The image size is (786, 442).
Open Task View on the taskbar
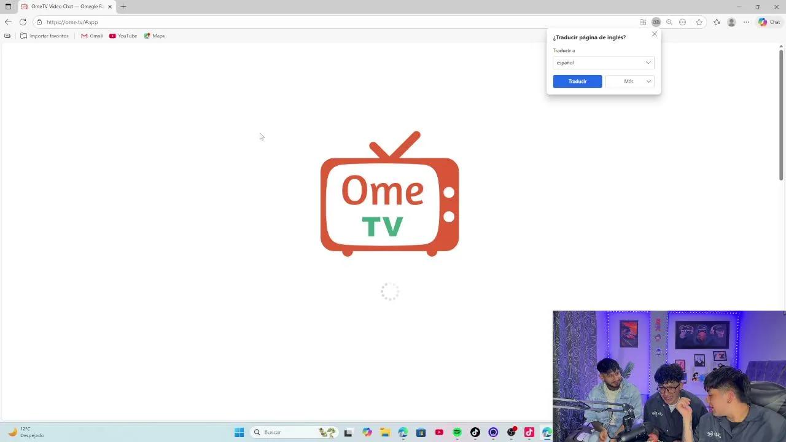tap(348, 432)
